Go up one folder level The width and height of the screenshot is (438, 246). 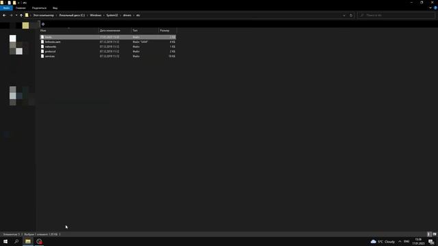(x=21, y=15)
